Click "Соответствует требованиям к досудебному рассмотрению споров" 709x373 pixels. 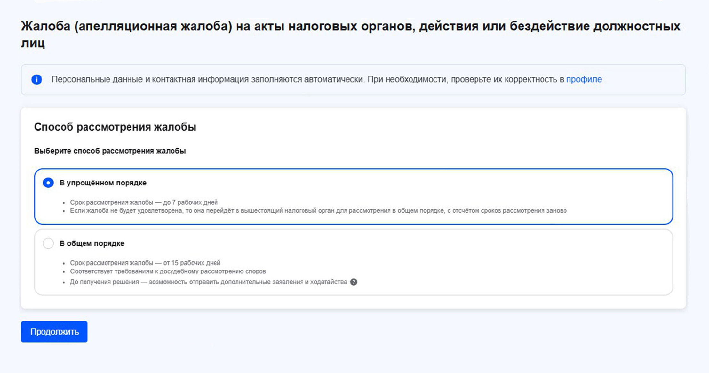(168, 271)
